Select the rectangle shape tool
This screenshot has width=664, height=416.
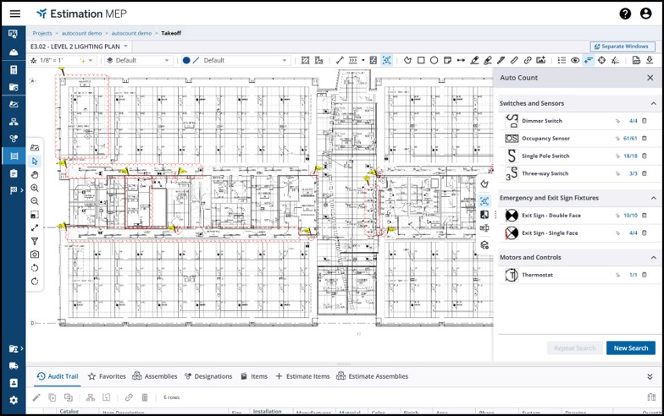click(421, 61)
